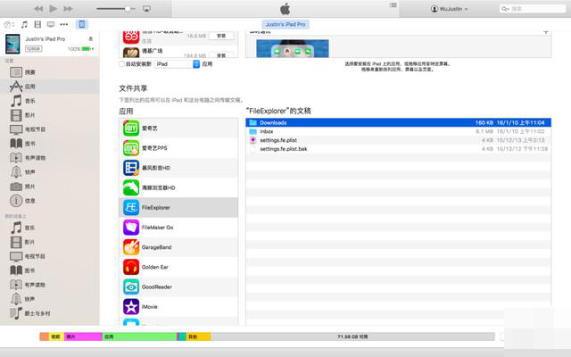Adjust the volume slider
The height and width of the screenshot is (357, 571).
tap(128, 8)
